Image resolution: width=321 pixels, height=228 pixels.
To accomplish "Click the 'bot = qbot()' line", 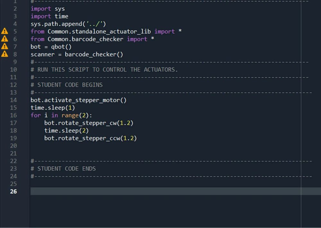I will (51, 47).
